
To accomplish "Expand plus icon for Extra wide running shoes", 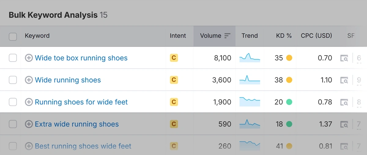I will [29, 124].
